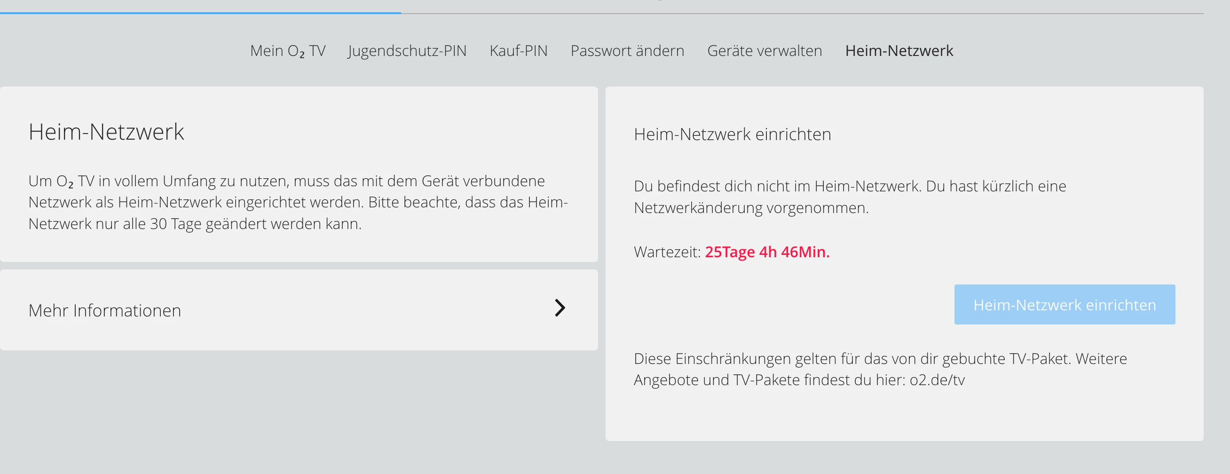Click the note starting Diese Einschränkungen gelten
Screen dimensions: 1230x474
[880, 369]
